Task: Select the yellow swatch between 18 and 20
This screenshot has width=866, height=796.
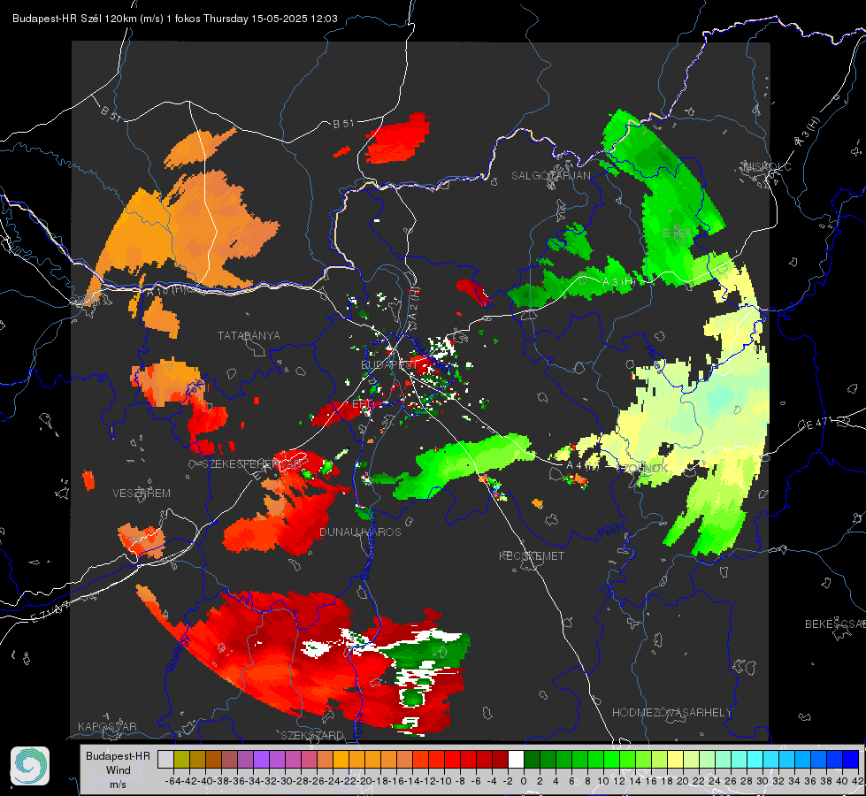Action: 676,759
